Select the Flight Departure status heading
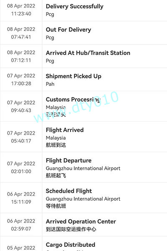This screenshot has height=251, width=167. (68, 160)
